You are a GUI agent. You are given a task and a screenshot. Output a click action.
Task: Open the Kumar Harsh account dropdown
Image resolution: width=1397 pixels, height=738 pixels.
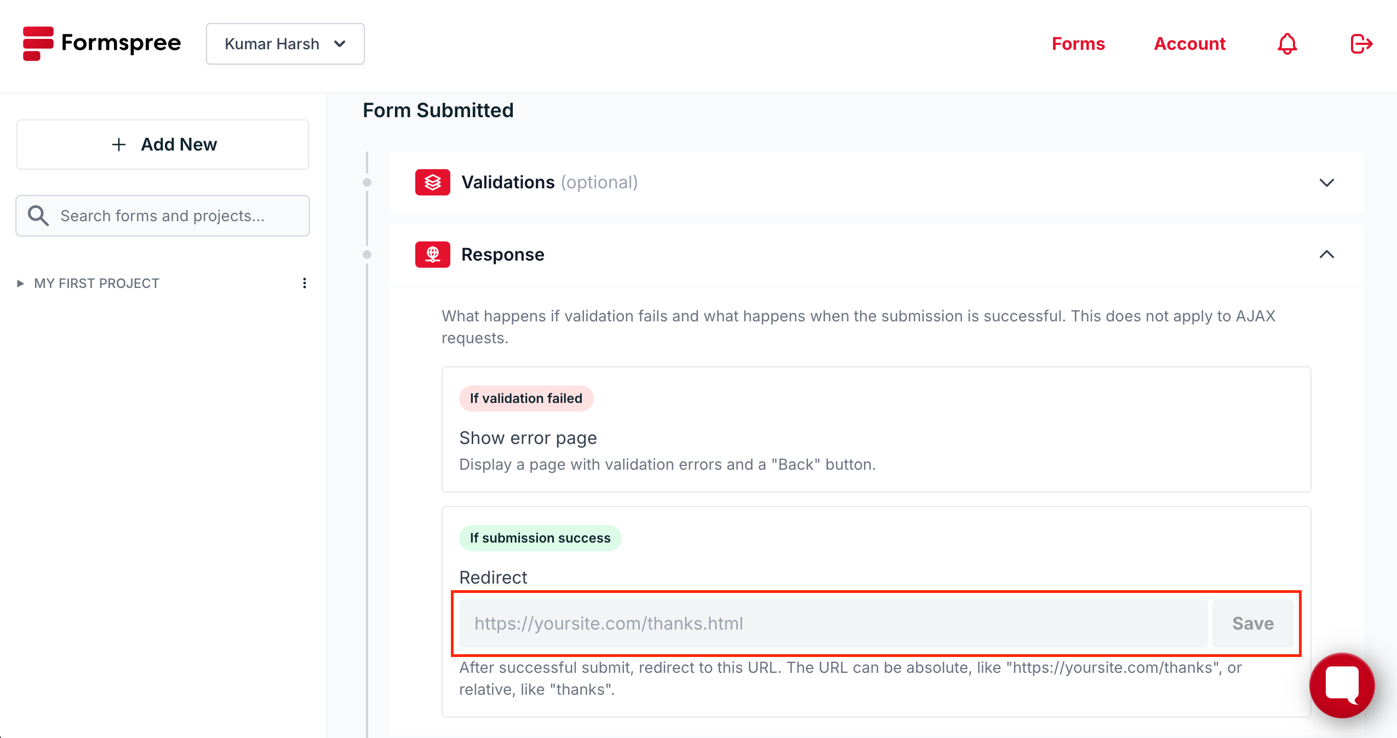(x=285, y=44)
